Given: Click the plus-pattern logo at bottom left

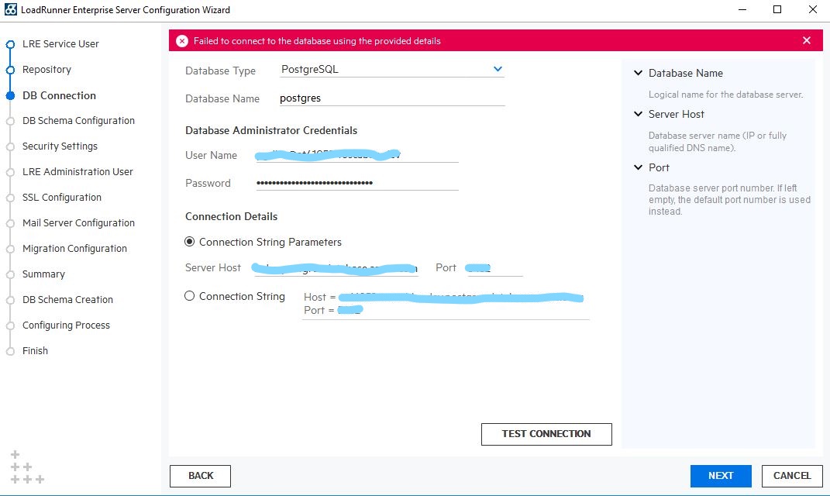Looking at the screenshot, I should coord(26,467).
